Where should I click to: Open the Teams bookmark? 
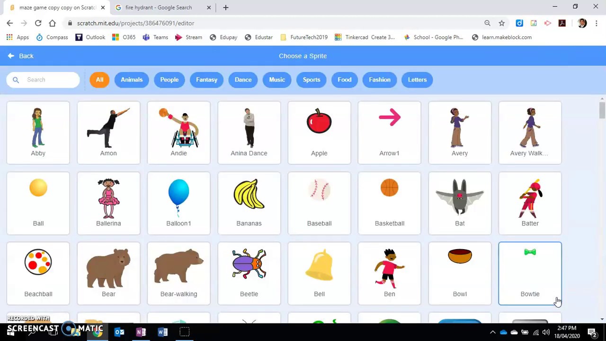pos(155,37)
